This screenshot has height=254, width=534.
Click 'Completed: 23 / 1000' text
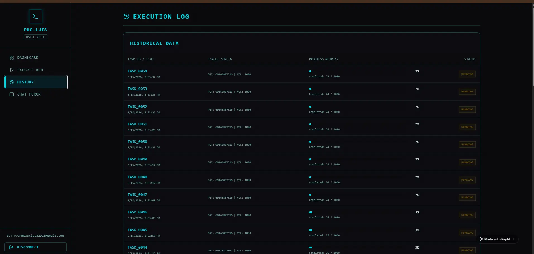(x=324, y=77)
